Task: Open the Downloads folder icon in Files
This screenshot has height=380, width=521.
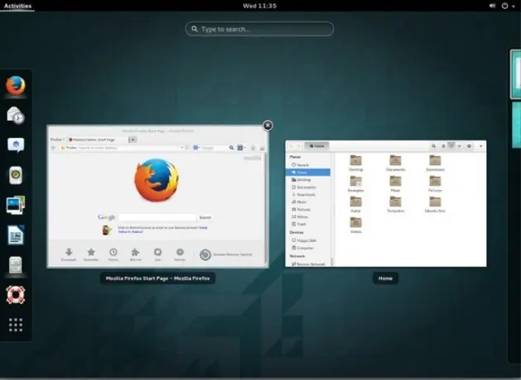Action: [x=435, y=160]
